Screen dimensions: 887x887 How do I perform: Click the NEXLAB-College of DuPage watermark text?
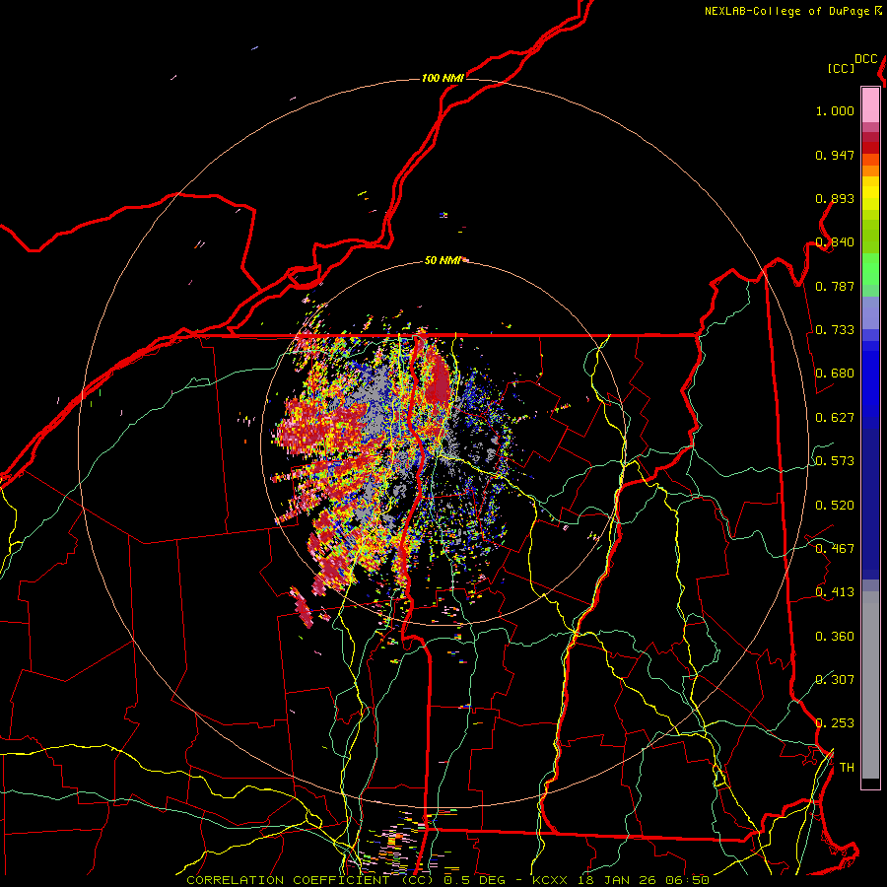(x=787, y=11)
